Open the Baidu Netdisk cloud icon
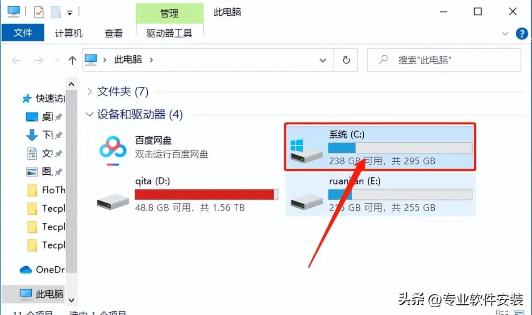The height and width of the screenshot is (315, 532). pyautogui.click(x=112, y=149)
